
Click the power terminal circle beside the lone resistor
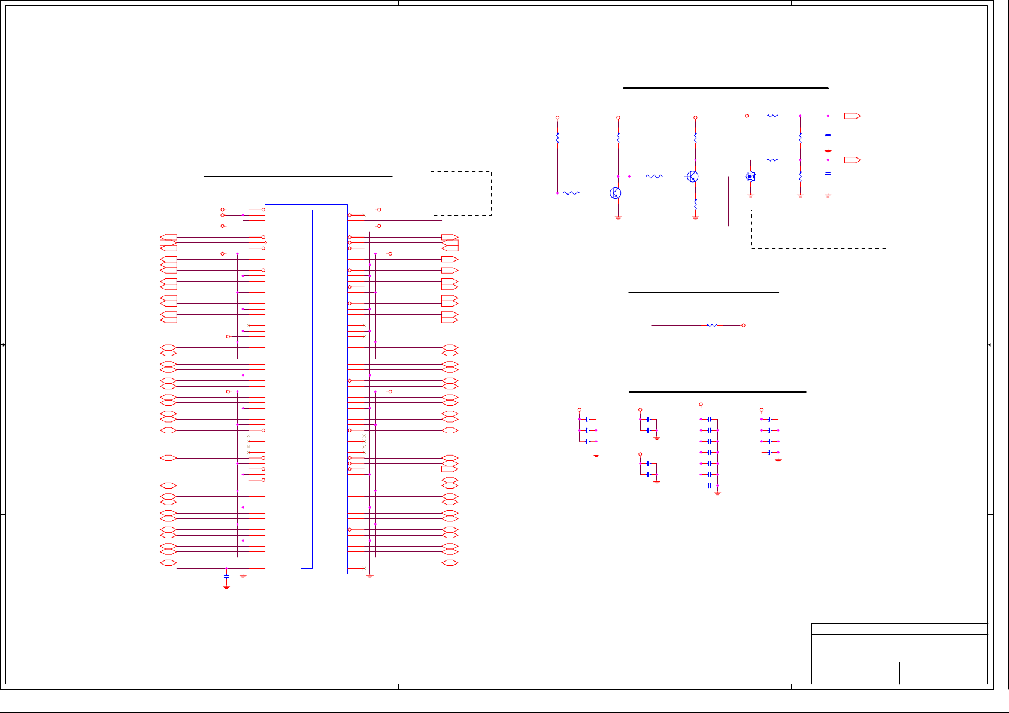pyautogui.click(x=743, y=325)
